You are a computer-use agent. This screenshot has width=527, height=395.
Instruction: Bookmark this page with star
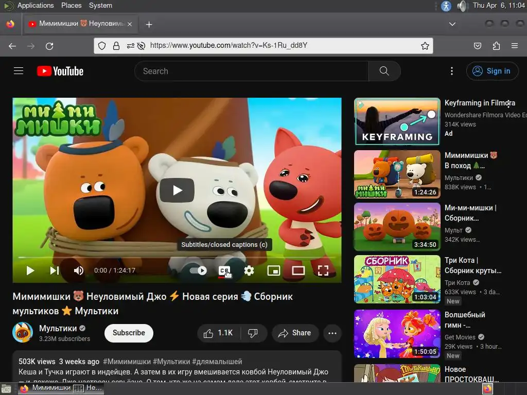click(x=425, y=46)
